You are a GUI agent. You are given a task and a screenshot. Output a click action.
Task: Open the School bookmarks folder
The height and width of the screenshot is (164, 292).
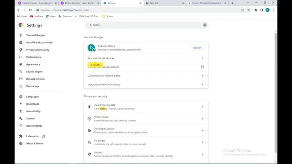tap(108, 16)
